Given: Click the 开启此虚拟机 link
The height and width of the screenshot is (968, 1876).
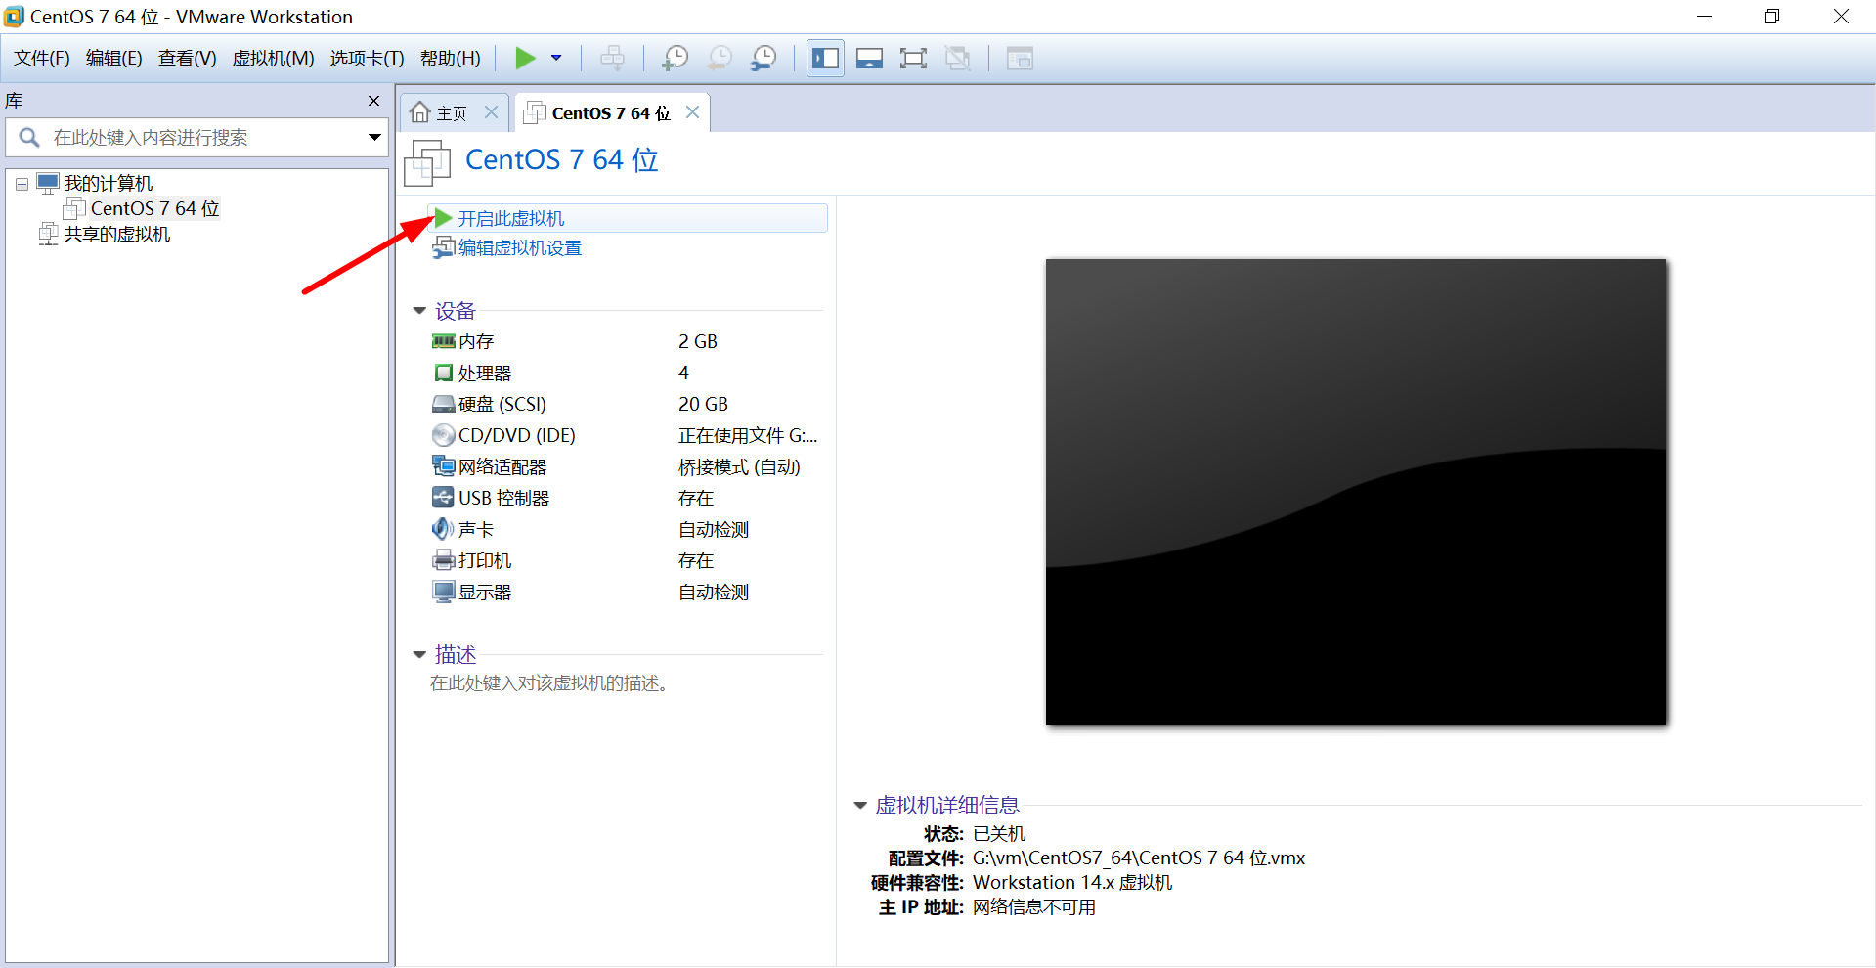Looking at the screenshot, I should click(x=511, y=219).
